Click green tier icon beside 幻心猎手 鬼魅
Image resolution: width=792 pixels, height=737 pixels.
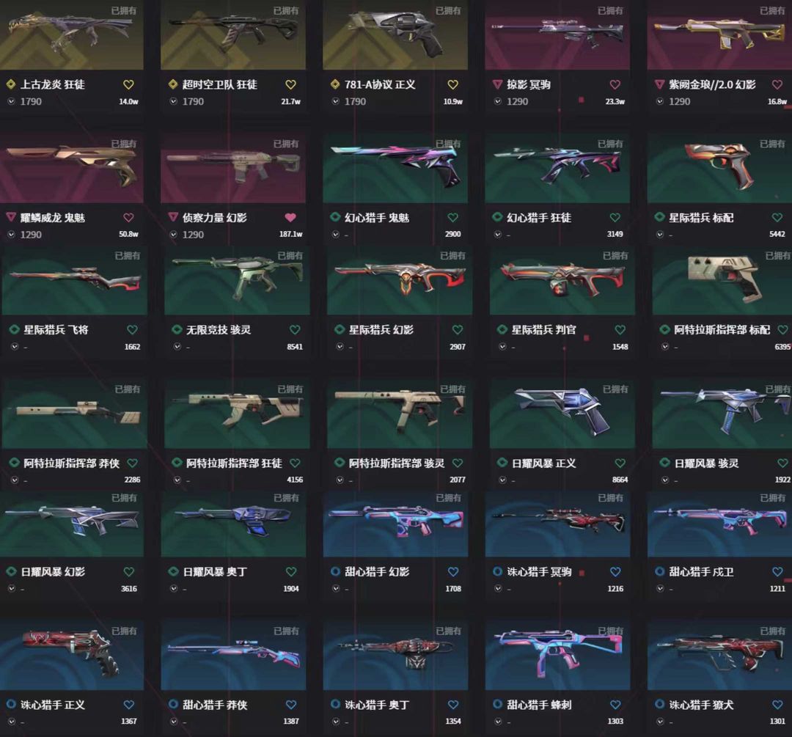coord(335,218)
